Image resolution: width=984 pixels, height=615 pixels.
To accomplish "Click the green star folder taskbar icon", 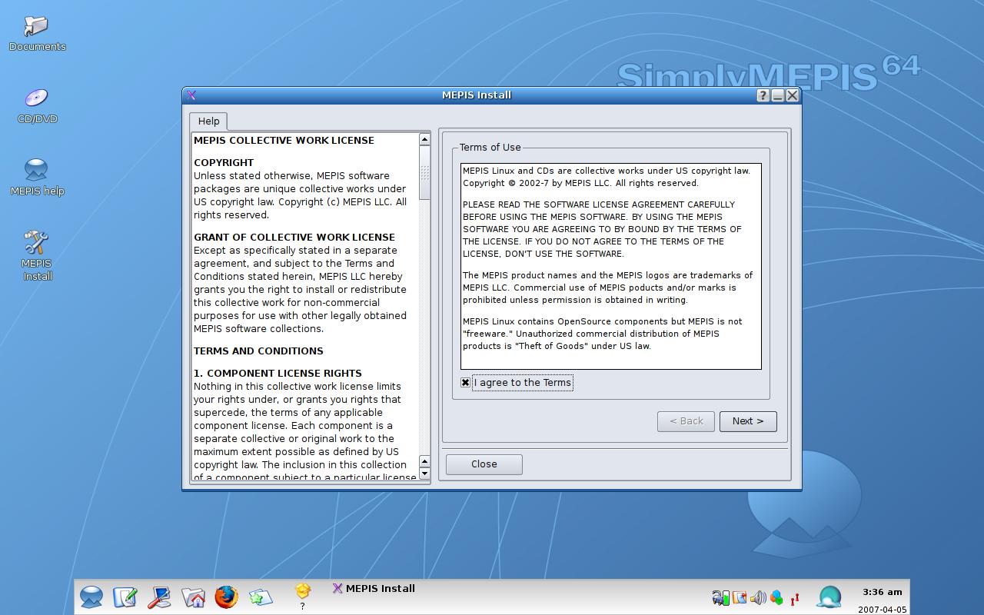I will [x=261, y=597].
